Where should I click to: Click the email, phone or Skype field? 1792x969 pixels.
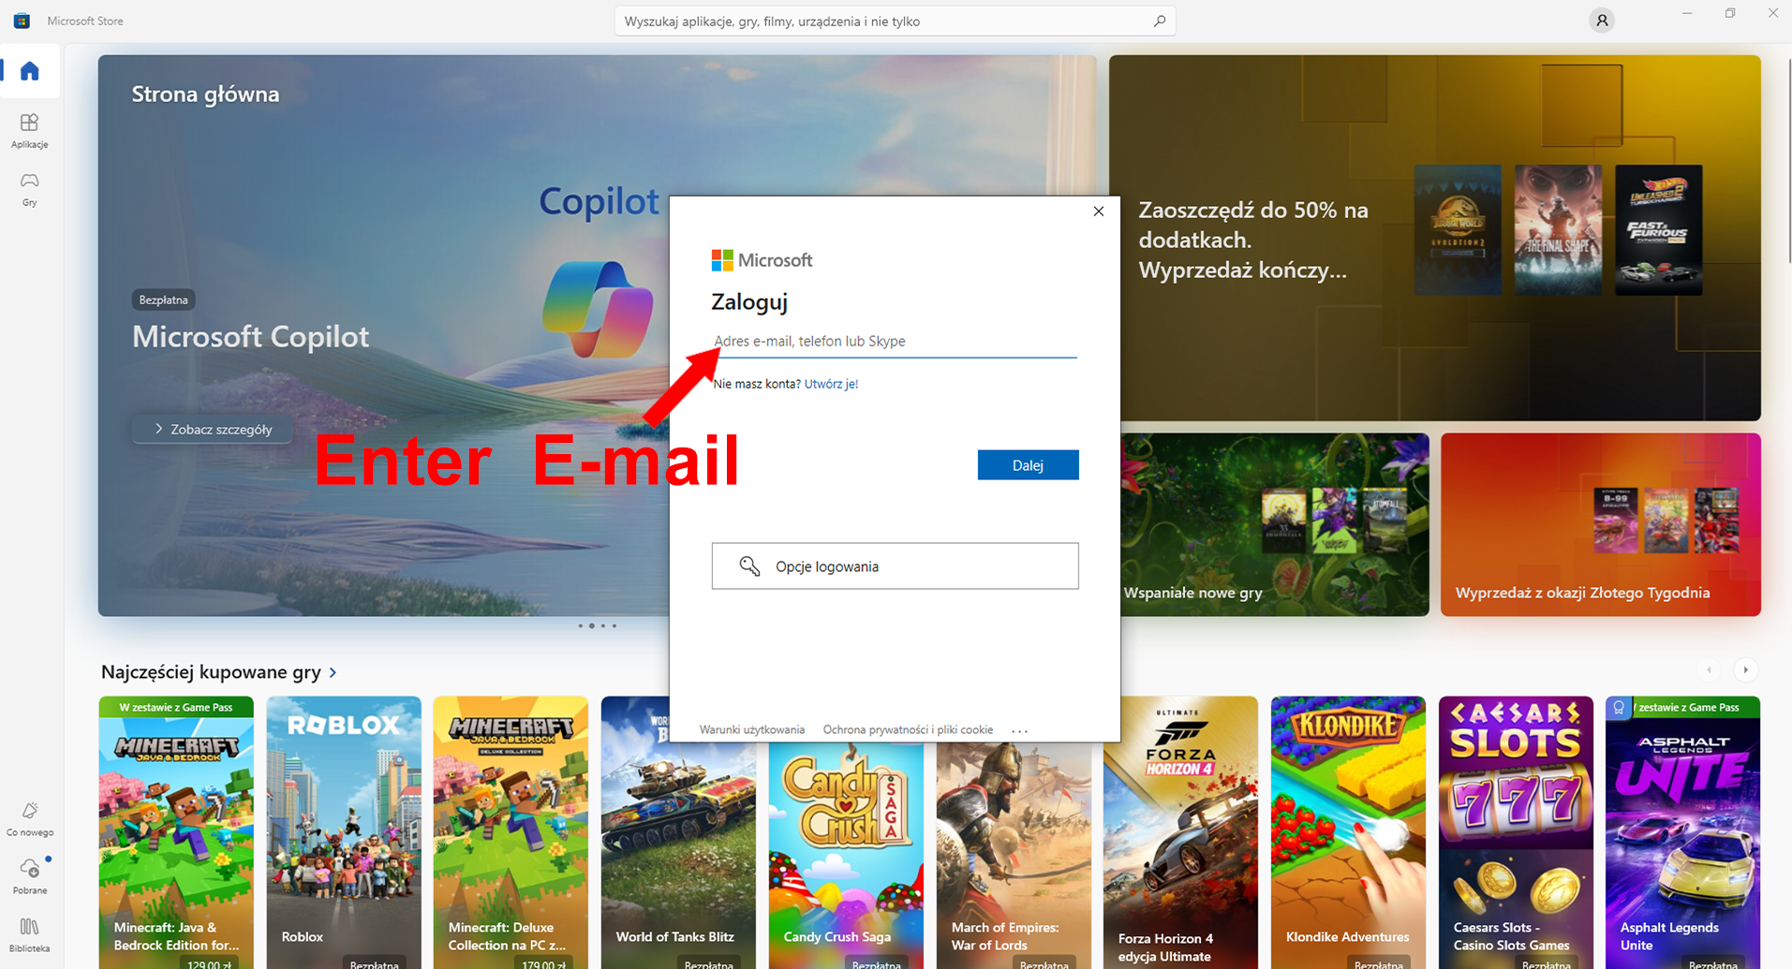pyautogui.click(x=895, y=341)
